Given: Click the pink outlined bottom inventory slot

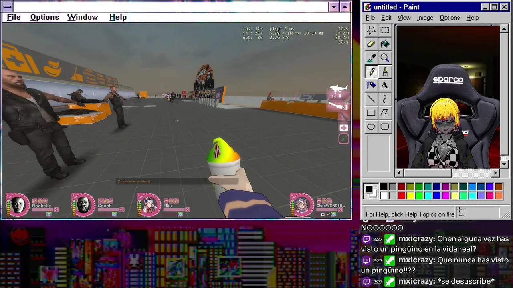Looking at the screenshot, I should click(344, 139).
